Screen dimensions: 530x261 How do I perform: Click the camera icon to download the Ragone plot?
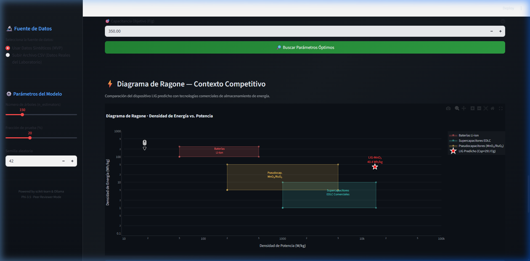[x=448, y=108]
